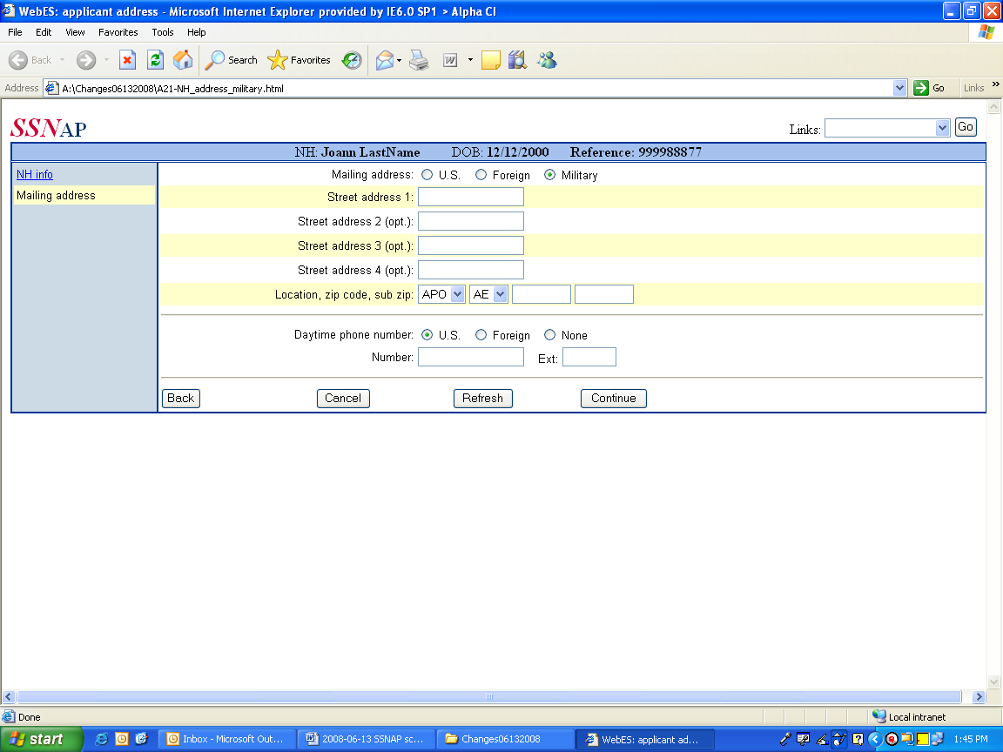Screen dimensions: 1003x752
Task: Click the horizontal scrollbar at bottom
Action: point(488,697)
